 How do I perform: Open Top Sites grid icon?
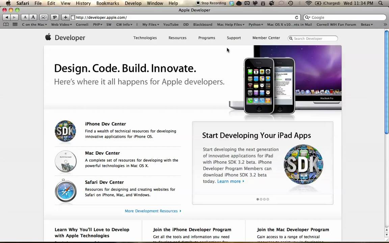coord(15,25)
